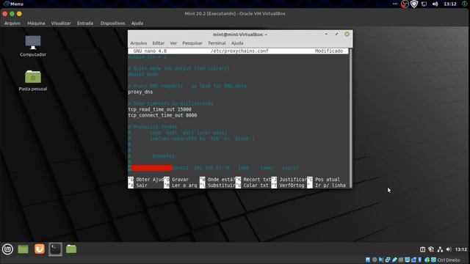470x264 pixels.
Task: Click the Mint panel network icon
Action: (440, 249)
